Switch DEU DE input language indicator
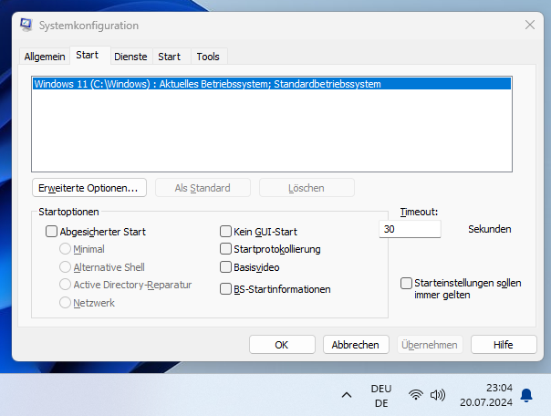551x416 pixels. coord(381,396)
